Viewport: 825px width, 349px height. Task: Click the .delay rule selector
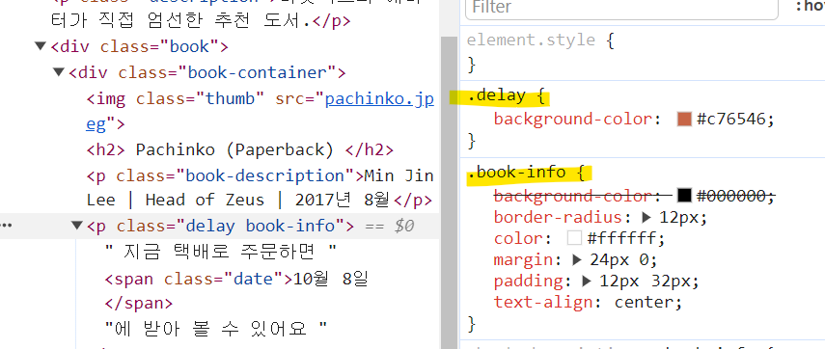click(496, 96)
